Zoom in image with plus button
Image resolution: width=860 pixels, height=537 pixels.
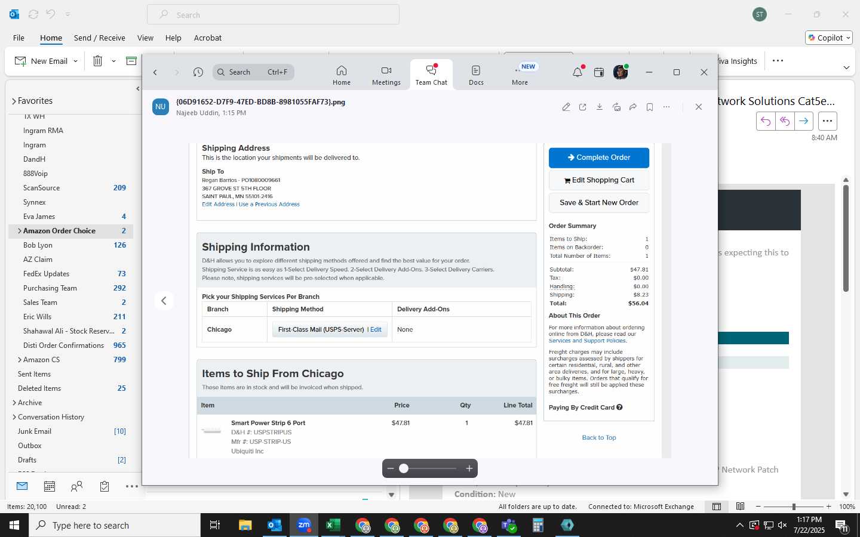(x=469, y=468)
